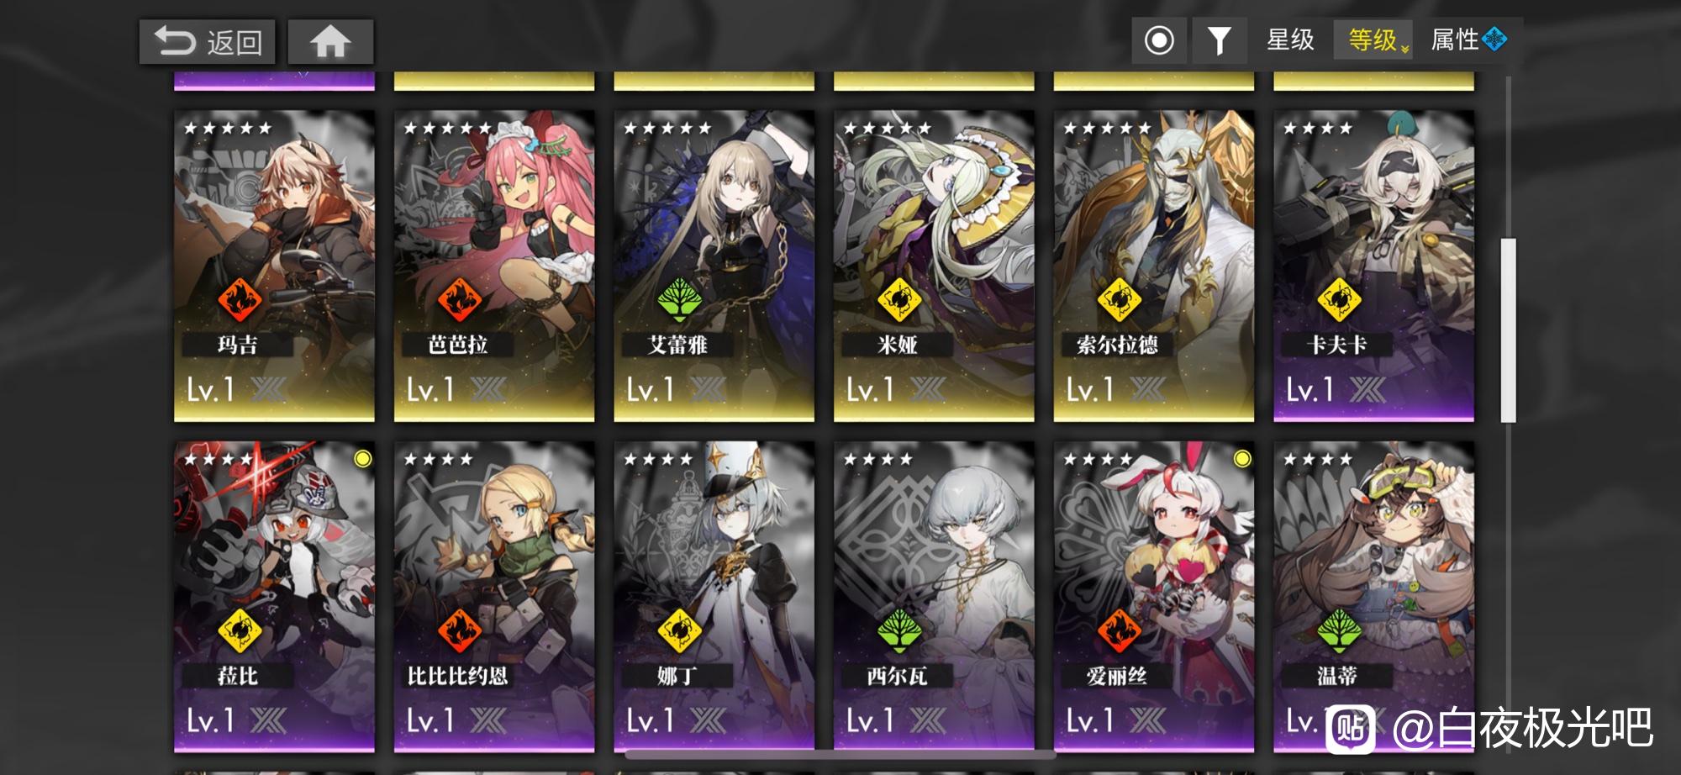Click the thunder element icon on 米娅
Screen dimensions: 1681x775
point(899,299)
